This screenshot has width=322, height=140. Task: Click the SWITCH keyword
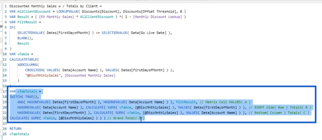point(15,97)
